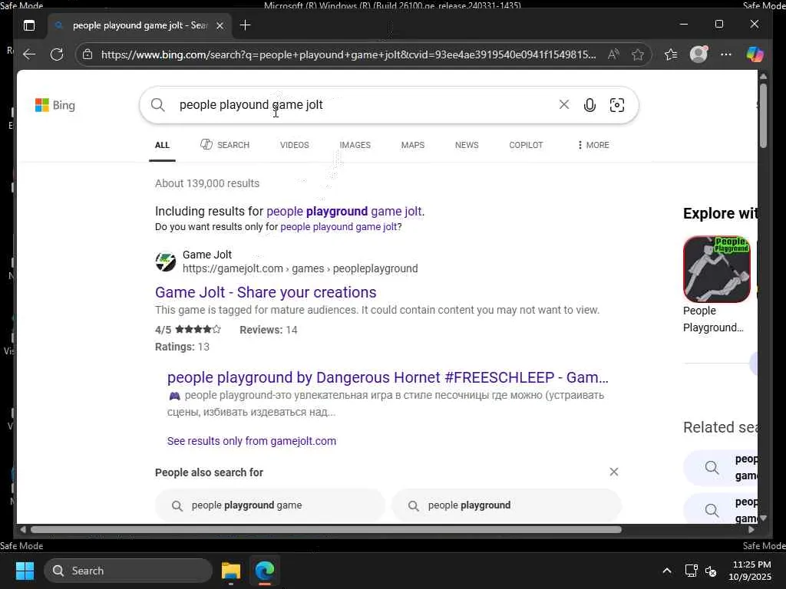Open the corrected 'people playground game jolt' link
Screen dimensions: 786x589
pos(344,212)
